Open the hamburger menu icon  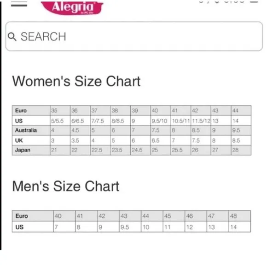[x=19, y=4]
